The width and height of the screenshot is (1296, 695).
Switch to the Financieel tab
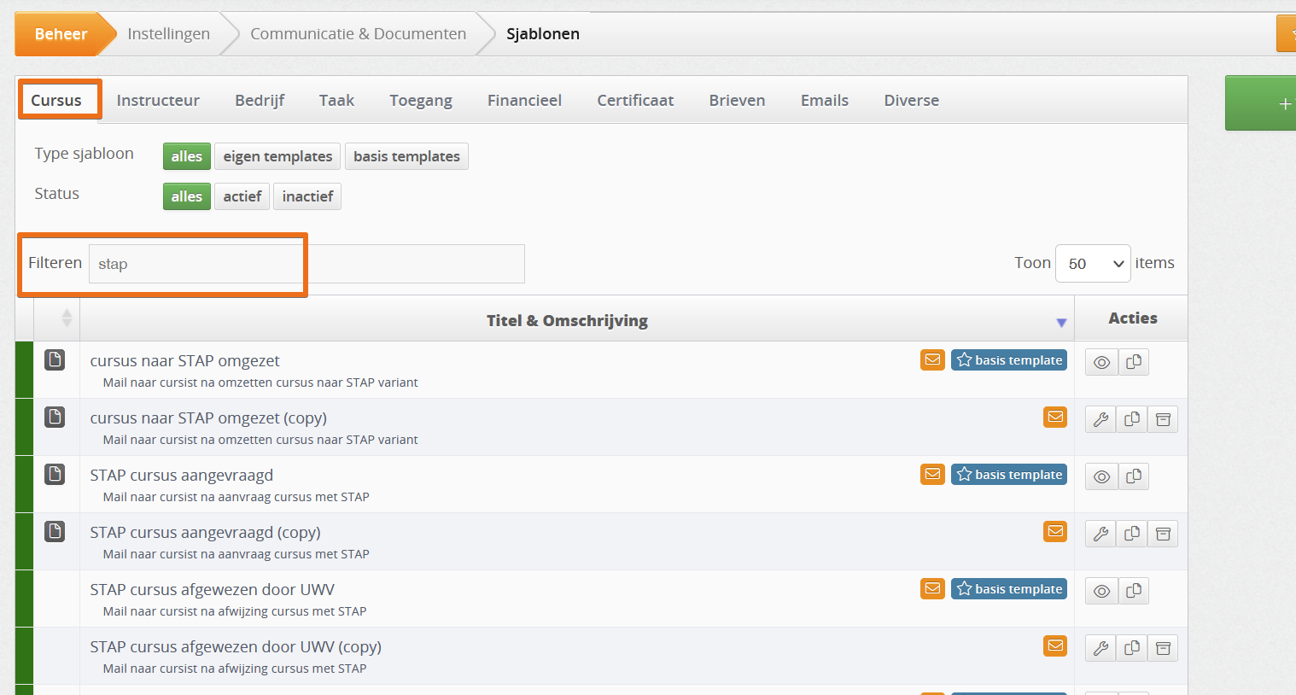point(524,100)
